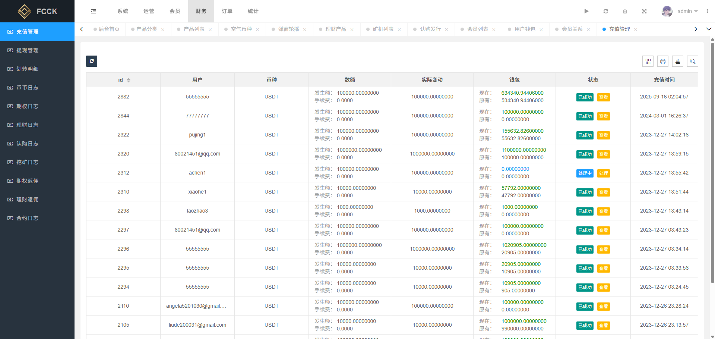Image resolution: width=715 pixels, height=339 pixels.
Task: Collapse the sidebar with the hamburger icon
Action: click(94, 11)
